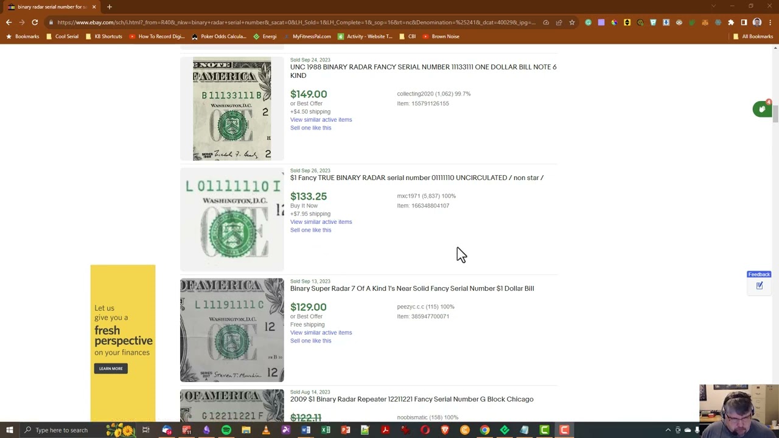779x438 pixels.
Task: Click Sell one like this under $133.25 listing
Action: pos(310,230)
